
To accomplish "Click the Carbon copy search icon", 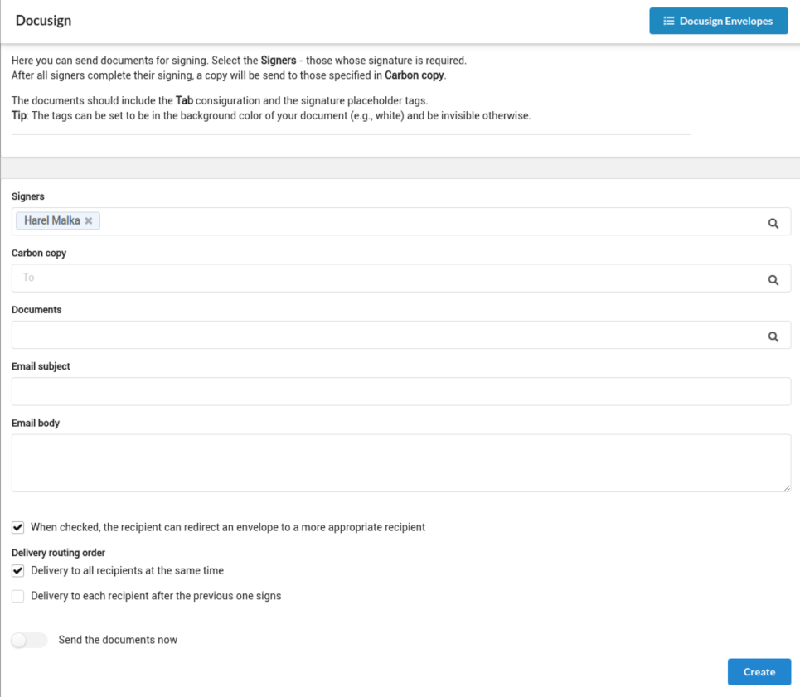I will [773, 279].
